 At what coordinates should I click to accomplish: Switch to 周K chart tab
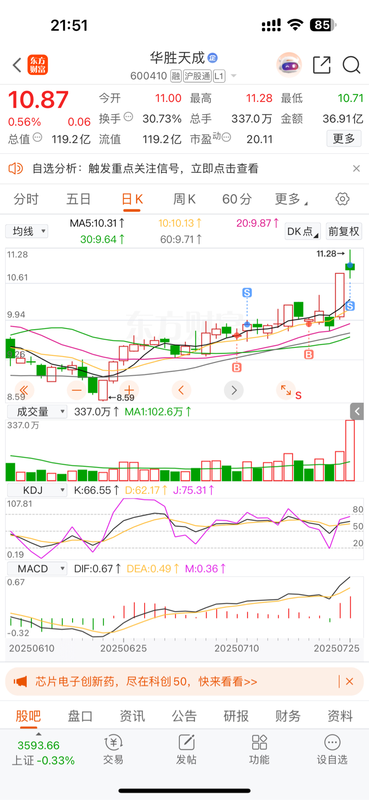click(x=184, y=199)
